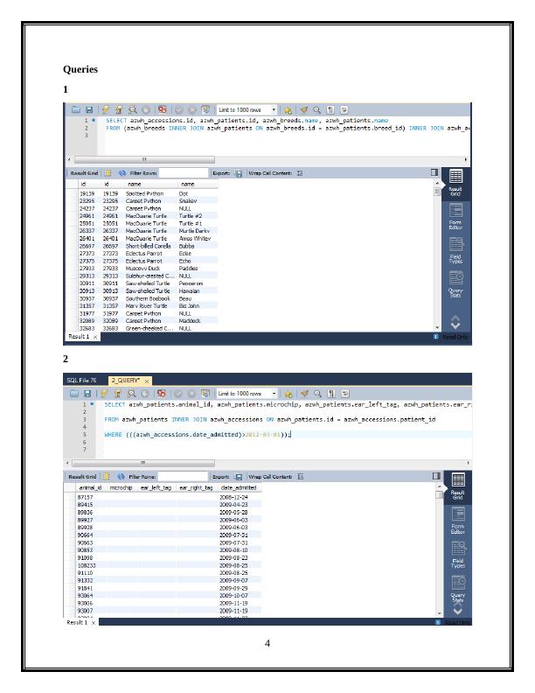
Task: Execute the query with the lightning bolt in query 1
Action: point(105,109)
